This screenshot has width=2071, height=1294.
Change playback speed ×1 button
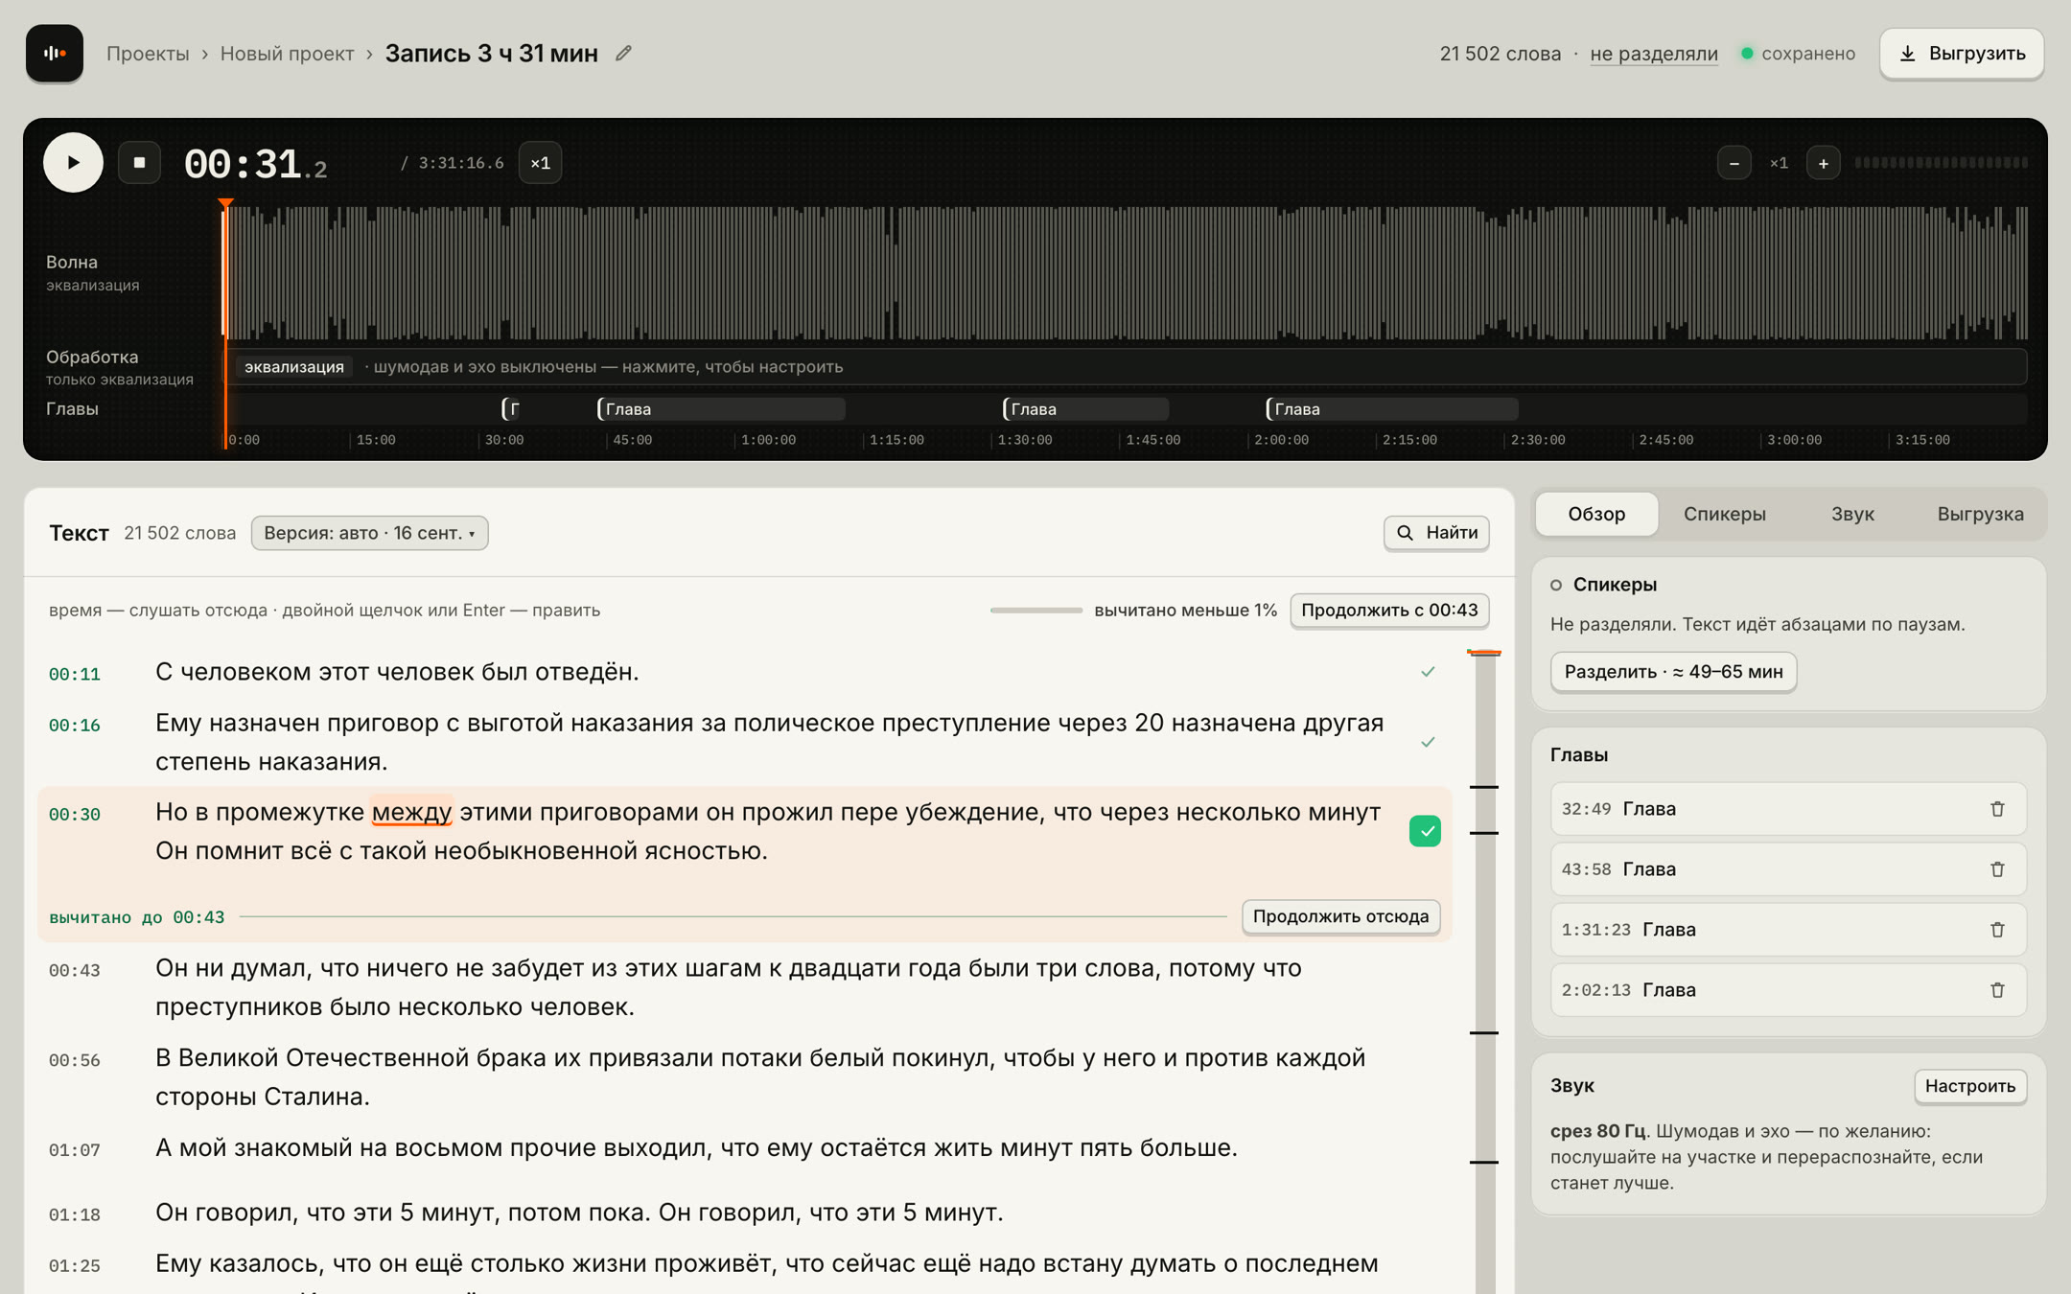coord(540,163)
